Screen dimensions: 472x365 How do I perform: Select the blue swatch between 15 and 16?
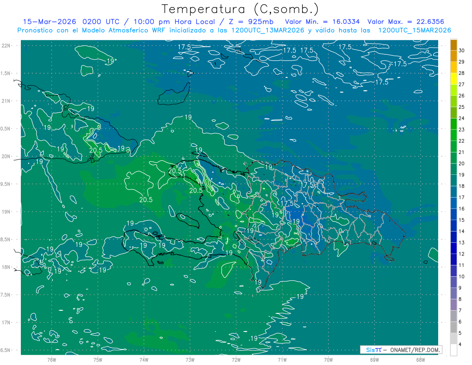[454, 215]
